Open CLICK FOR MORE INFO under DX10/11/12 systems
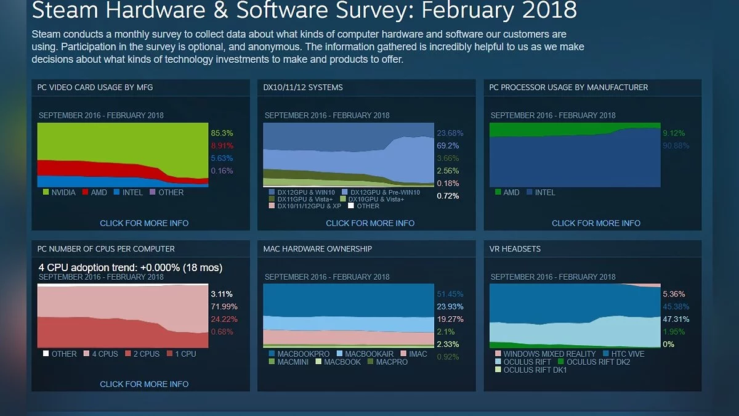This screenshot has height=416, width=739. [370, 223]
